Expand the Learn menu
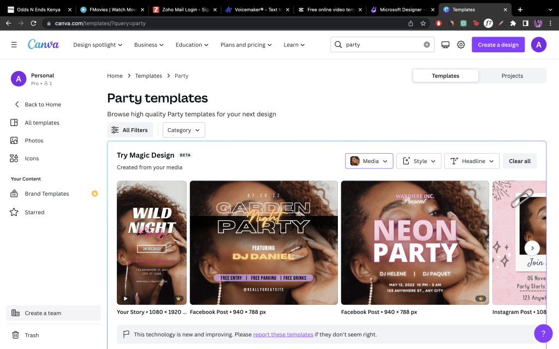Image resolution: width=559 pixels, height=349 pixels. (294, 45)
